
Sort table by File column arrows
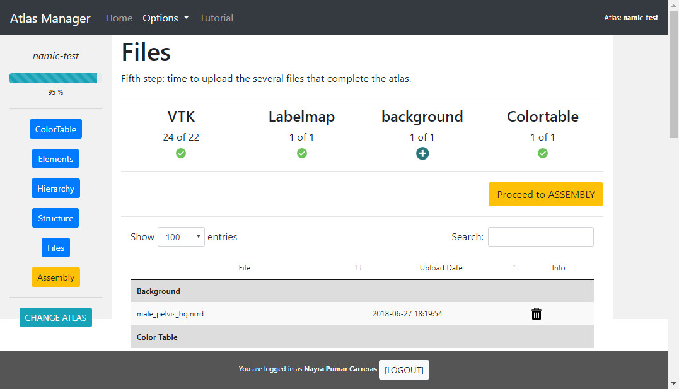click(358, 268)
